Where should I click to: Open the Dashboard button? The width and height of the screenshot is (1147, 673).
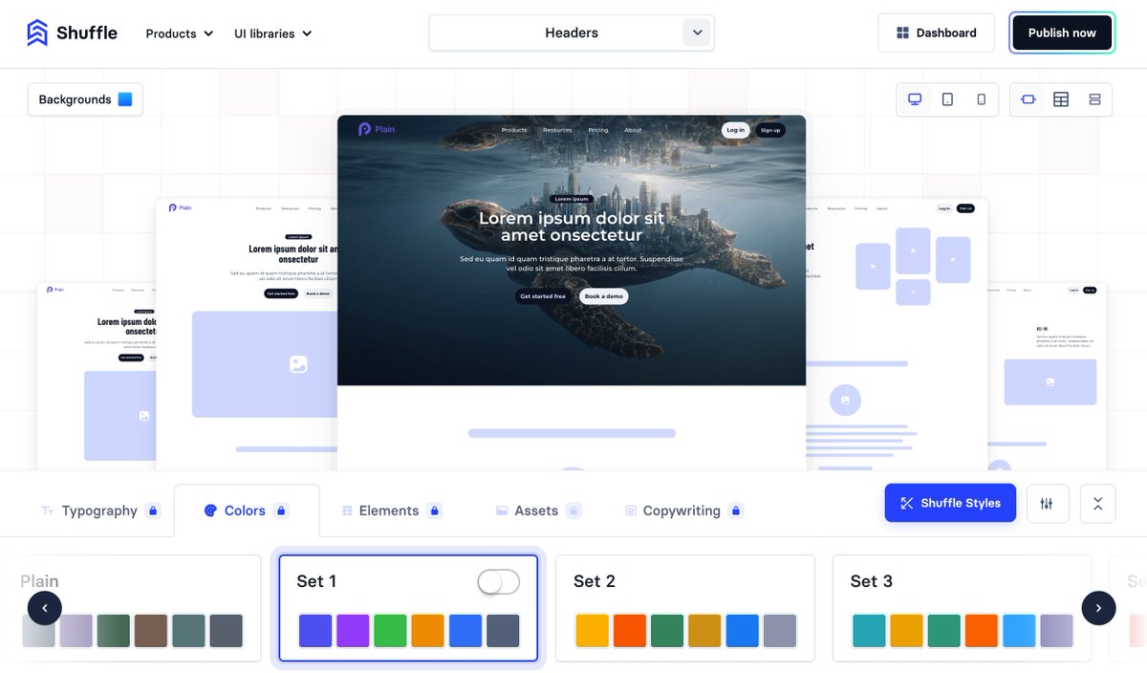point(937,33)
